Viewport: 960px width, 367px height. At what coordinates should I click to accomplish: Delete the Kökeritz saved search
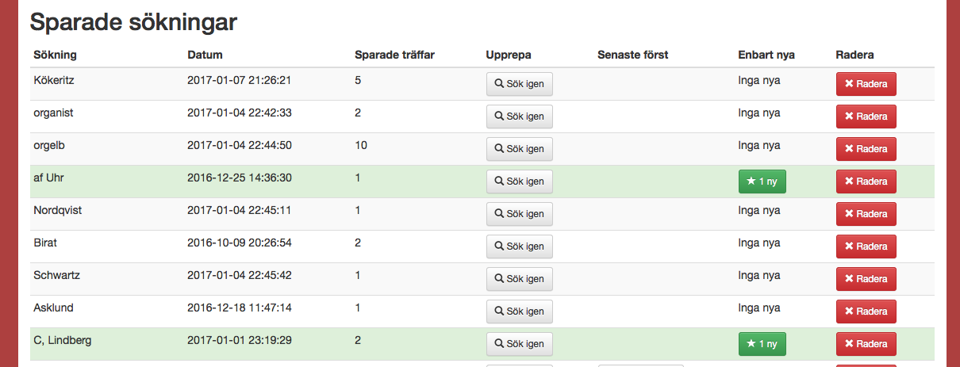[x=866, y=84]
